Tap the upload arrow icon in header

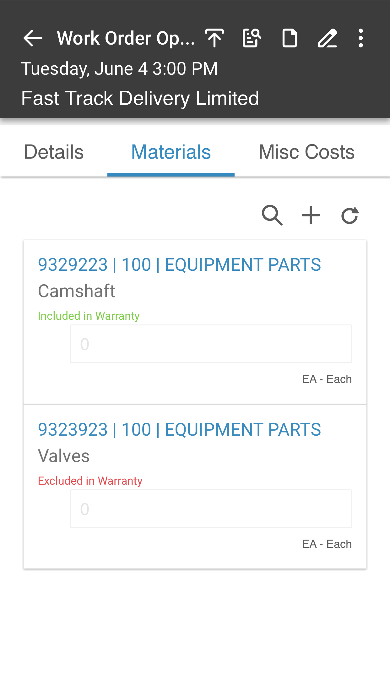pyautogui.click(x=214, y=38)
